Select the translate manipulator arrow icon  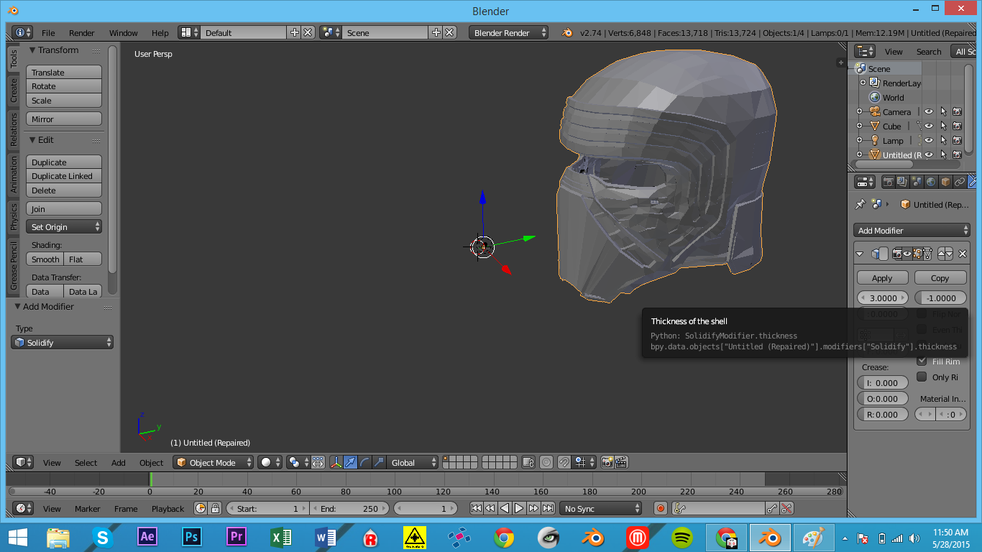(350, 462)
